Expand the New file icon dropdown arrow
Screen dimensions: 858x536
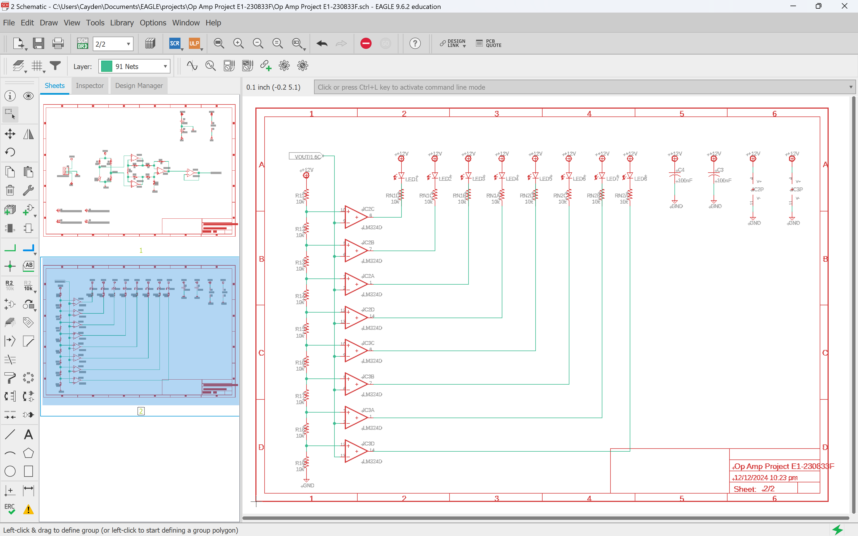[26, 49]
